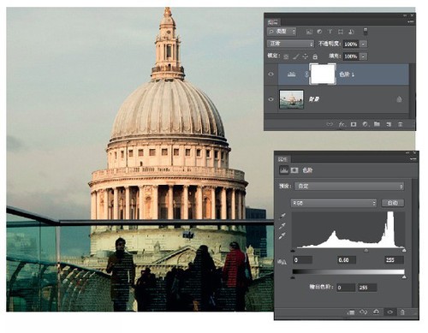Open the opacity slider dropdown arrow

pos(363,44)
